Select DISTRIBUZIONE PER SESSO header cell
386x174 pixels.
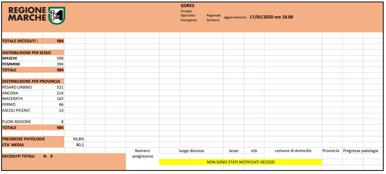coord(33,53)
